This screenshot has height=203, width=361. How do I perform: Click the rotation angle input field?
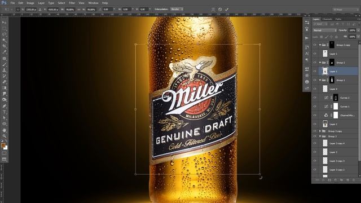point(107,10)
